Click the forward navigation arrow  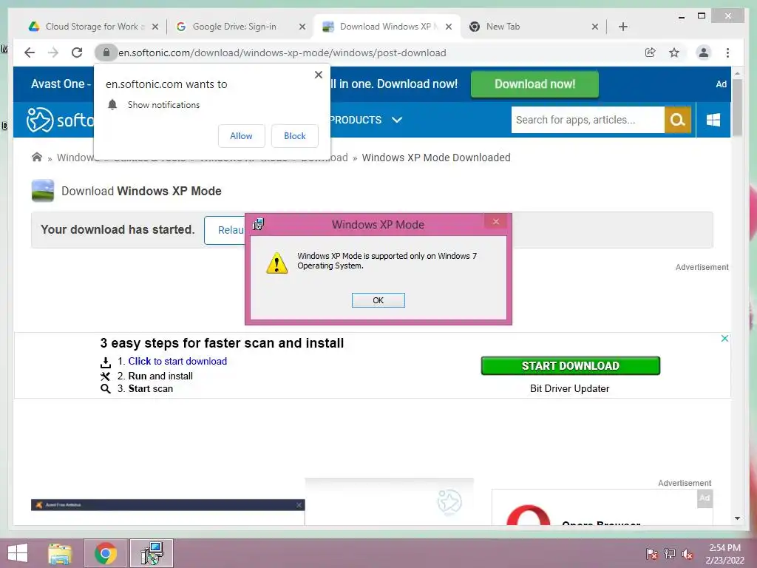point(53,53)
